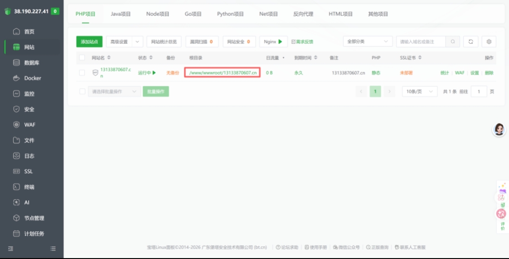Screen dimensions: 509x259
Task: Click the 批量操作 button
Action: 156,91
